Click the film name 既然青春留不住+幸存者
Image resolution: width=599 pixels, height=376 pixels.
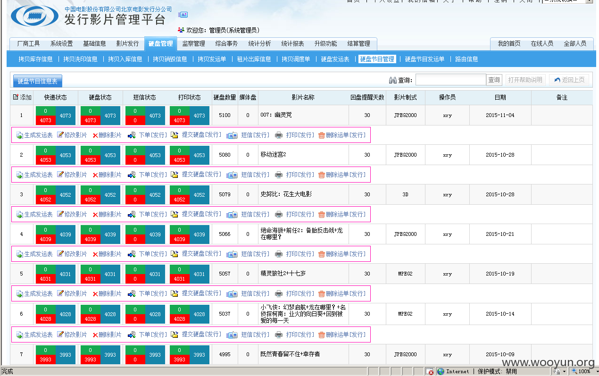click(x=290, y=354)
